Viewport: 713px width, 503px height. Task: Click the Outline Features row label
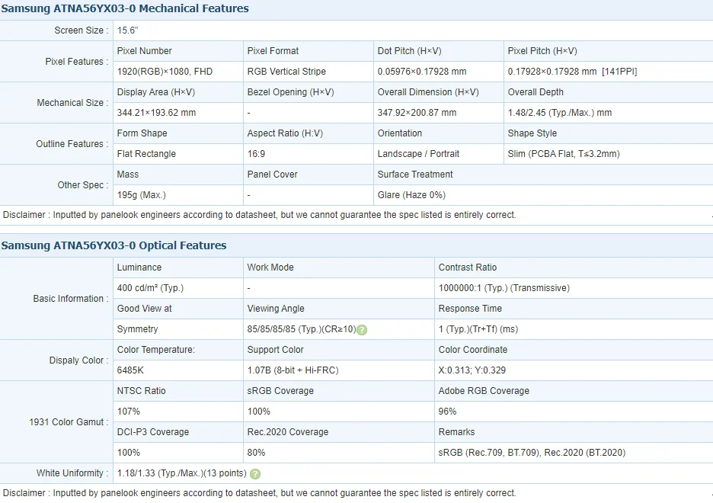[72, 144]
